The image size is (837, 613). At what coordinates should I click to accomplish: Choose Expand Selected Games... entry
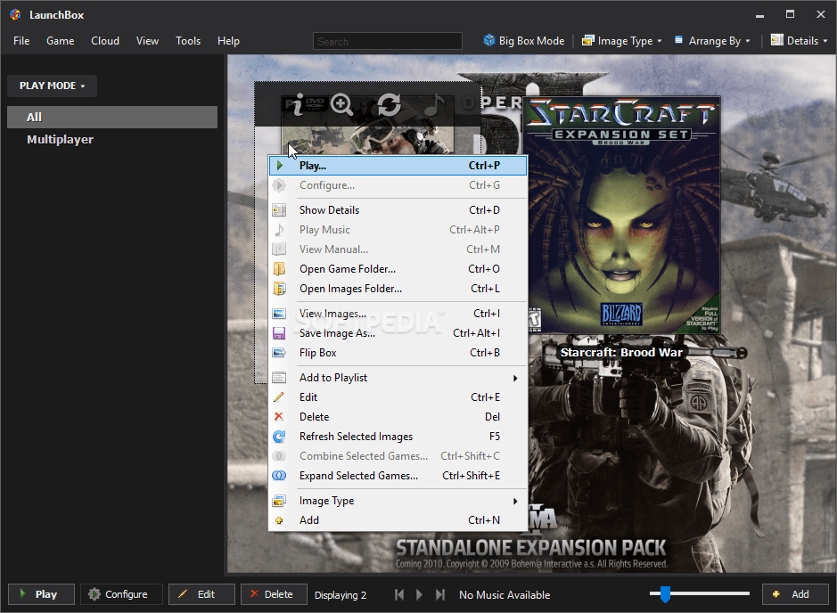[398, 476]
